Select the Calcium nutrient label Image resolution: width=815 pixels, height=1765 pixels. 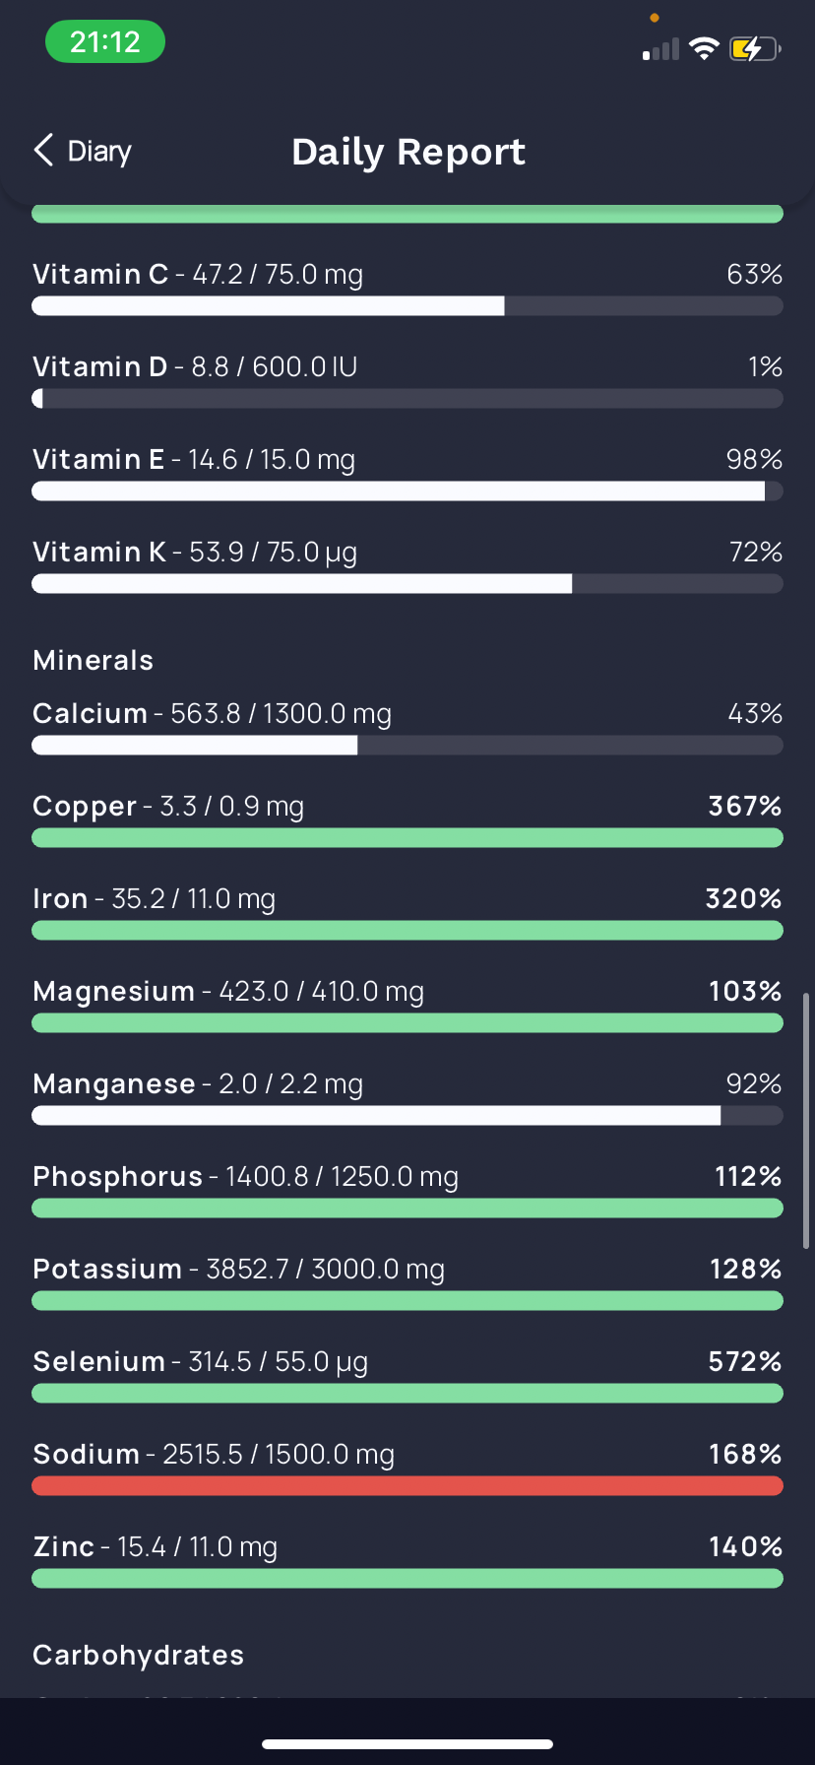[90, 713]
